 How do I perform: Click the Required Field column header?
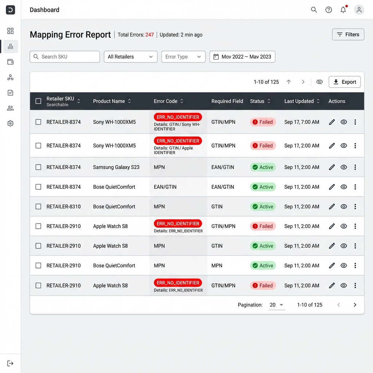click(227, 101)
